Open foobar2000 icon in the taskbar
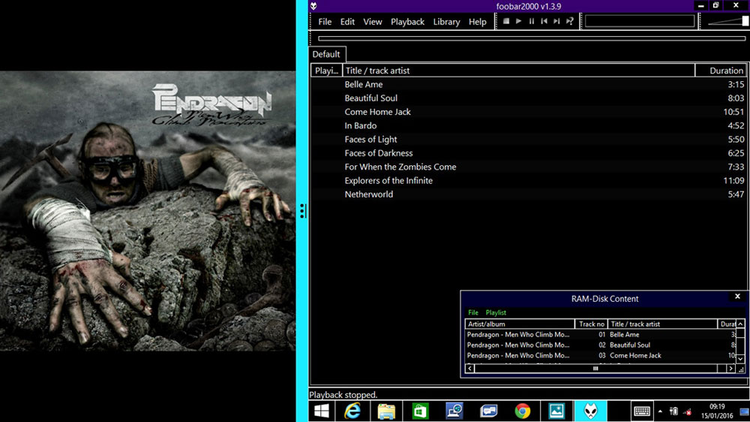 (x=590, y=411)
